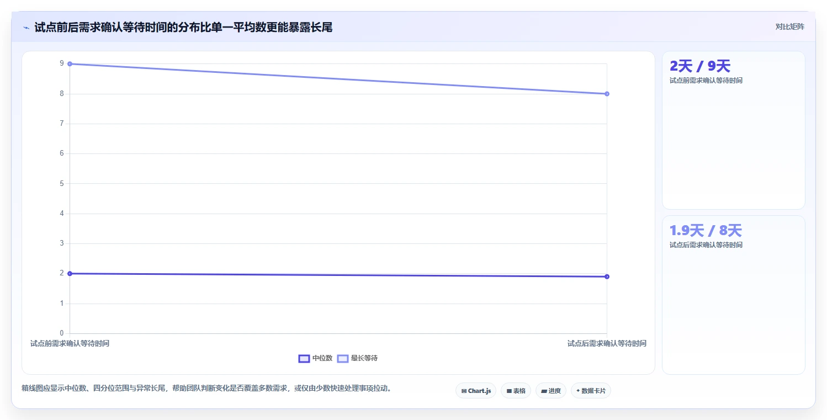Toggle the 最长等待 legend item
827x420 pixels.
click(357, 358)
